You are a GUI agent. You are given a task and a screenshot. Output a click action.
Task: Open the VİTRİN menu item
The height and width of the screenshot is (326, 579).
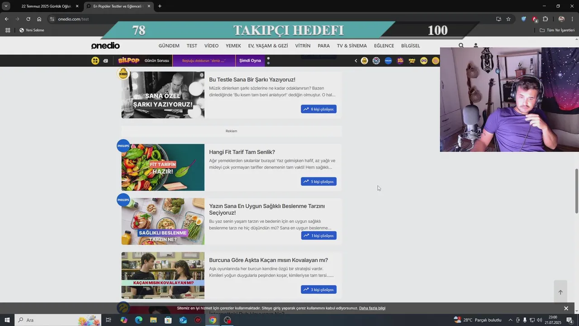point(303,46)
